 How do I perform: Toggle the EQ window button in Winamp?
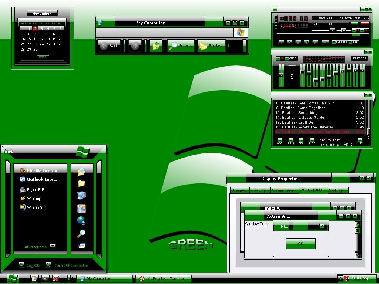[356, 30]
